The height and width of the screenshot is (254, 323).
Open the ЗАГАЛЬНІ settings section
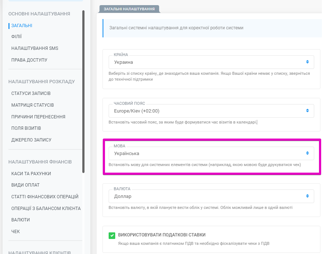coord(22,26)
